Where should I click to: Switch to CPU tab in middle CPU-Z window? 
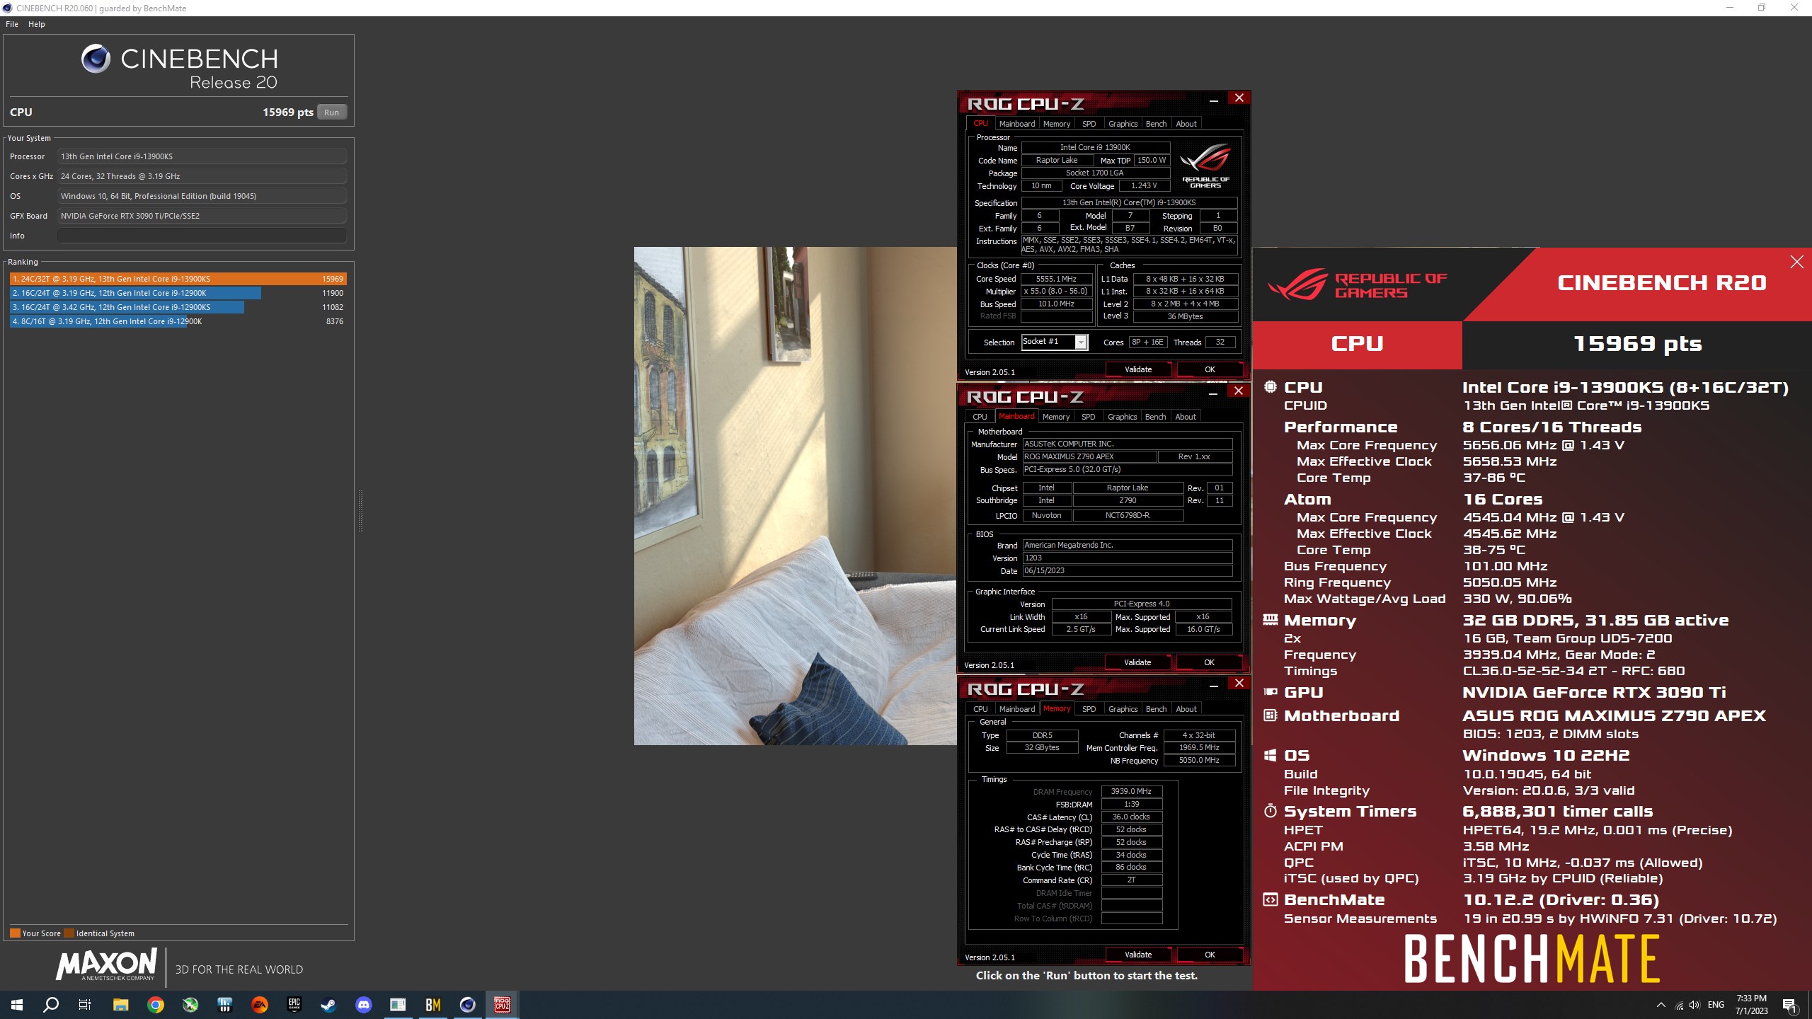tap(980, 417)
